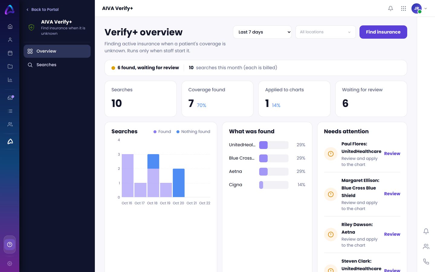435x272 pixels.
Task: Click the Cigna progress bar
Action: (x=274, y=185)
